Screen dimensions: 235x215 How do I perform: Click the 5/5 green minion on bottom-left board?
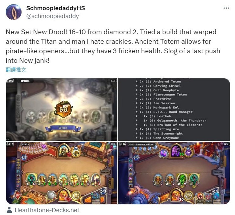pos(31,179)
